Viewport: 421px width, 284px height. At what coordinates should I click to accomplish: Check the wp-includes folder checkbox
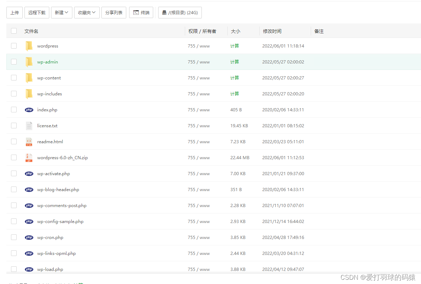point(14,93)
